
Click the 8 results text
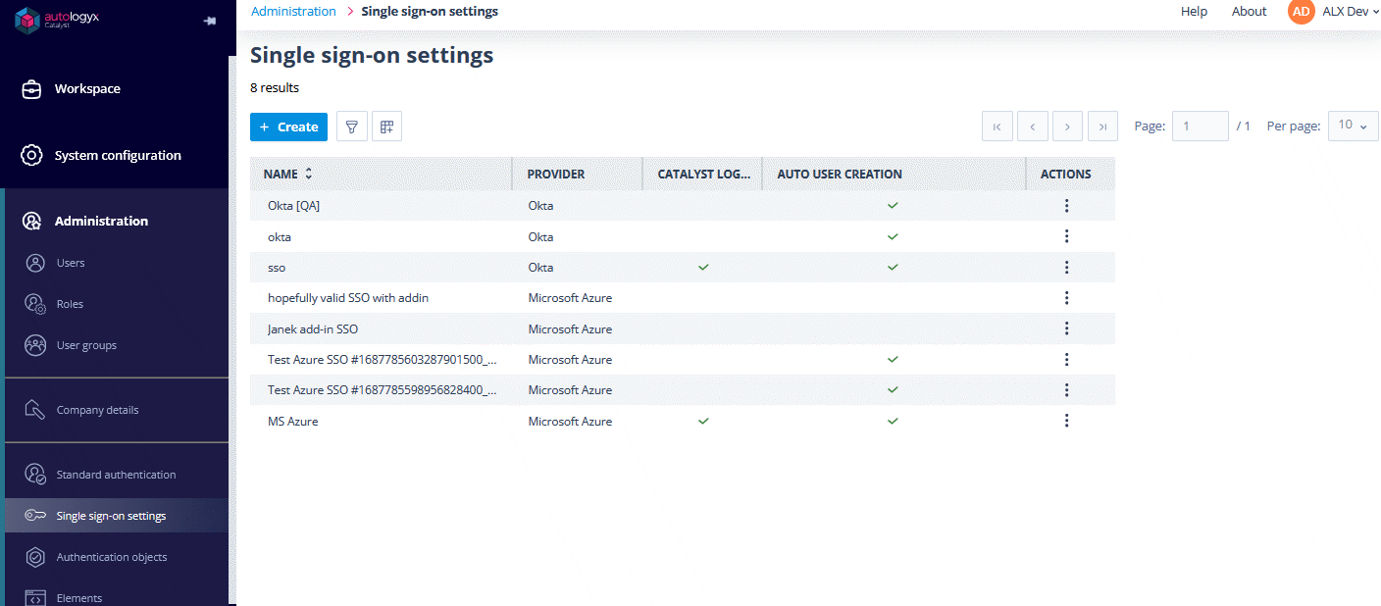(x=275, y=87)
